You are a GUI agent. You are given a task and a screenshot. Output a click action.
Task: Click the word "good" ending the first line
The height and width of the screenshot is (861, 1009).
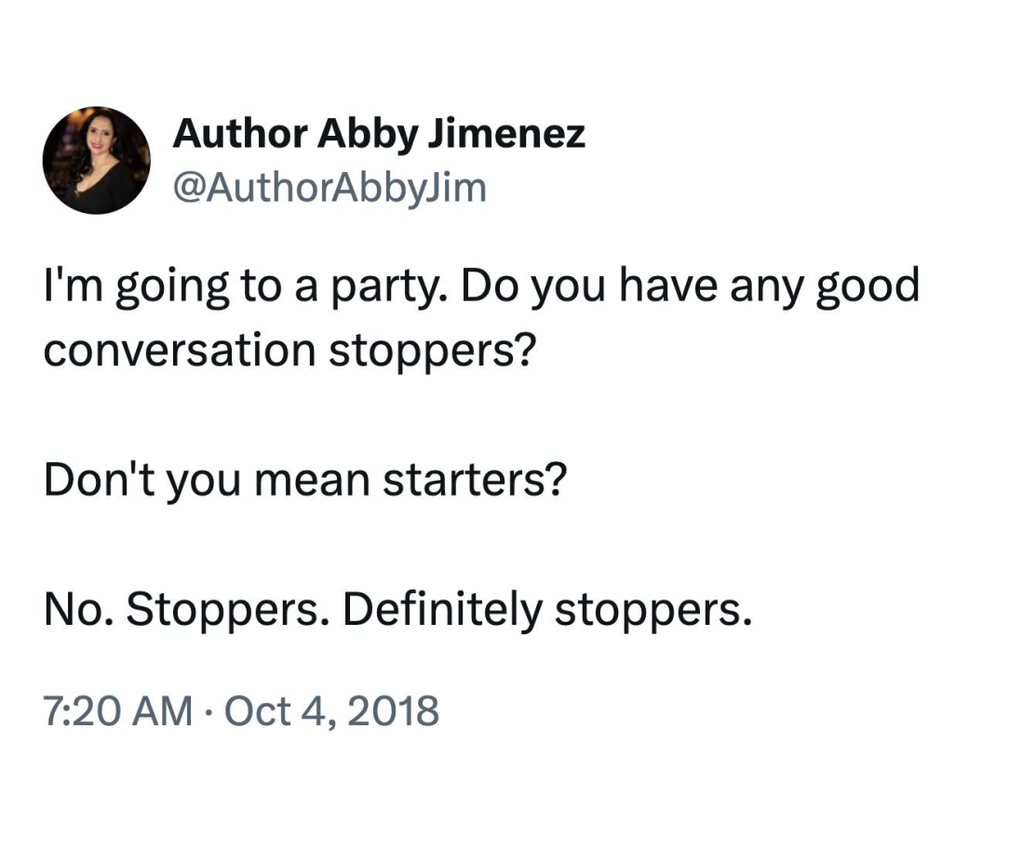pyautogui.click(x=868, y=287)
